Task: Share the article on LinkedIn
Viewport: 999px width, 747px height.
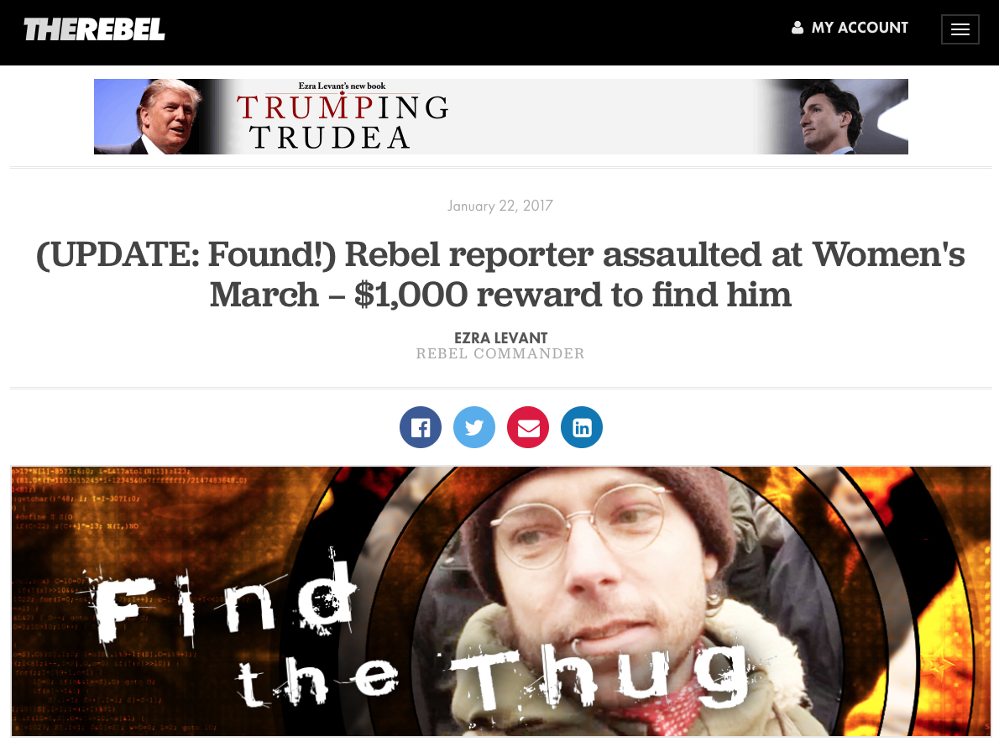Action: click(x=582, y=427)
